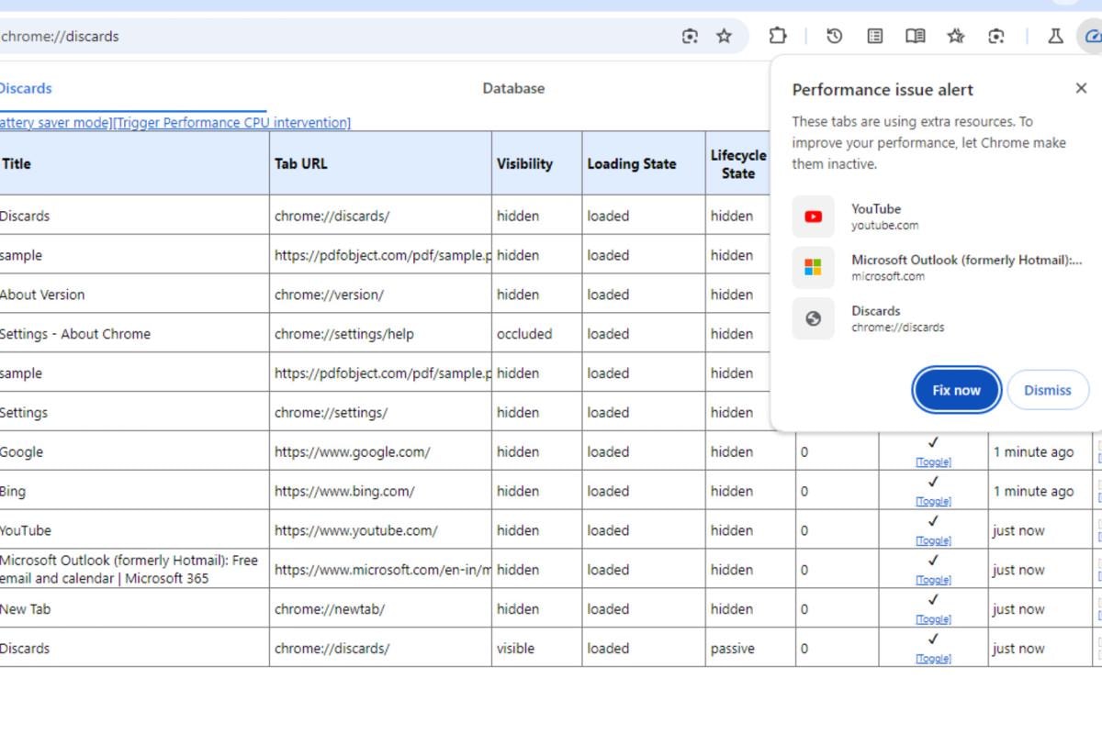Open Reading mode book icon
1102x734 pixels.
pyautogui.click(x=915, y=37)
